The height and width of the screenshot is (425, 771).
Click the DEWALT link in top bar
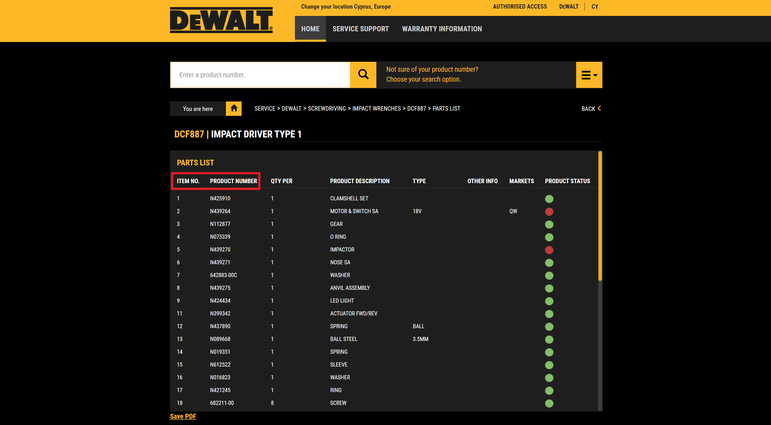pyautogui.click(x=569, y=7)
